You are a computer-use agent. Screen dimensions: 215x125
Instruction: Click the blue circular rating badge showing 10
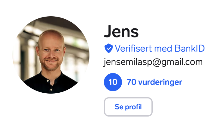pyautogui.click(x=113, y=82)
